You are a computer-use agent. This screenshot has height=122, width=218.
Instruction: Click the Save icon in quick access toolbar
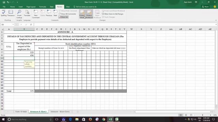(4, 2)
